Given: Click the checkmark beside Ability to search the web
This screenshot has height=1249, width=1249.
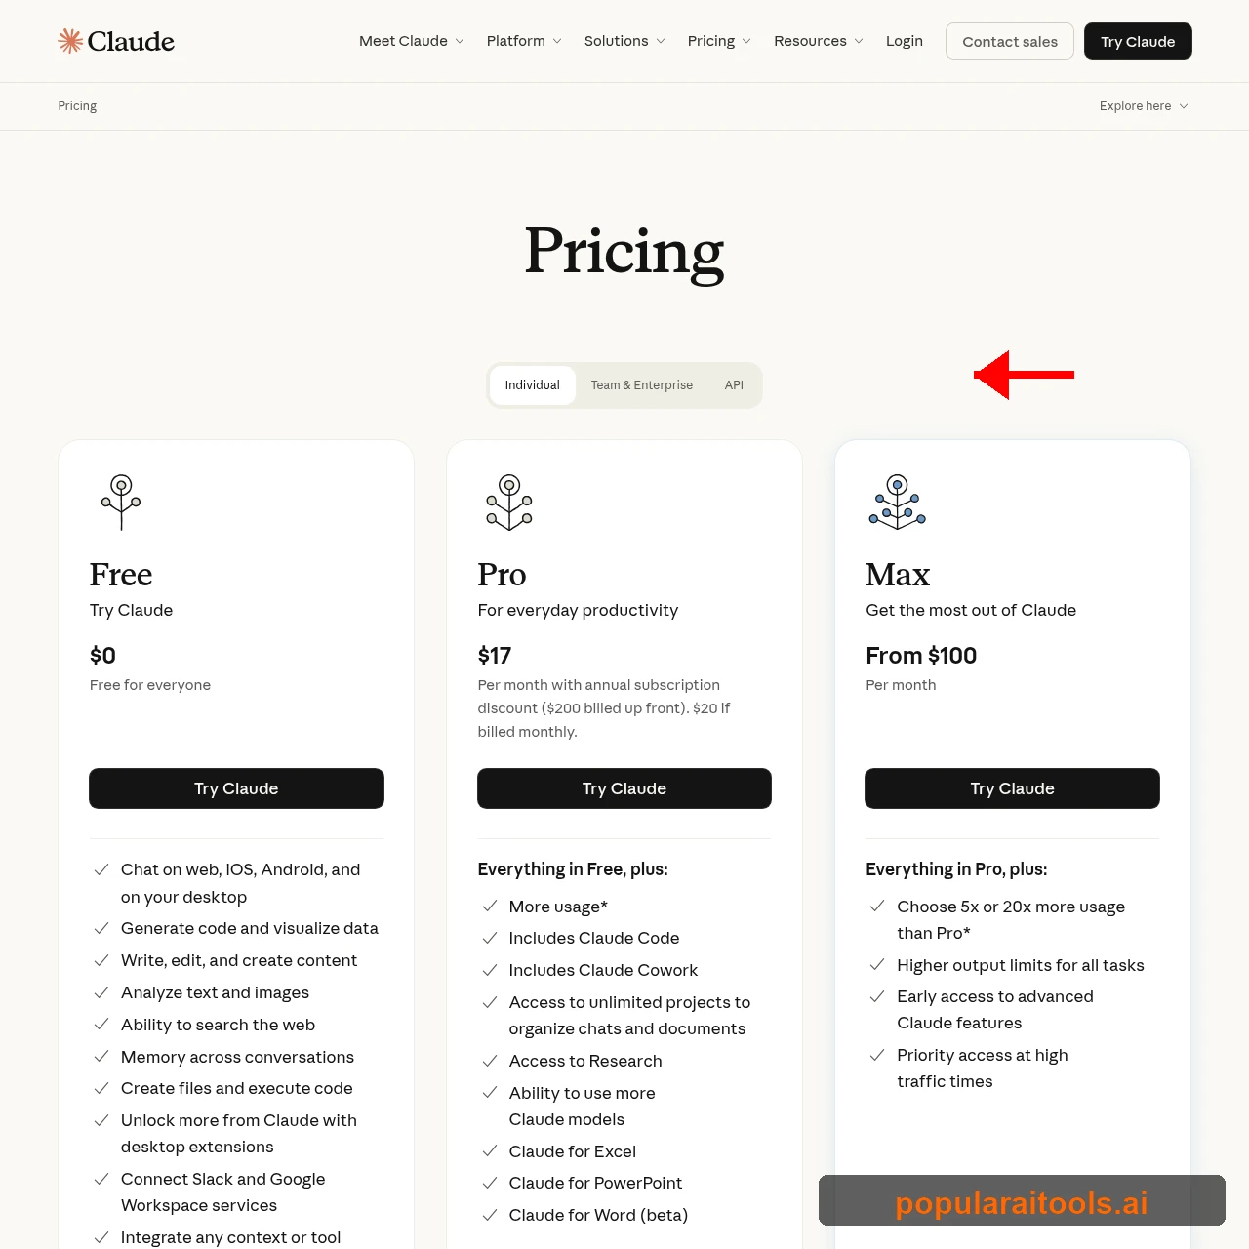Looking at the screenshot, I should click(x=101, y=1025).
